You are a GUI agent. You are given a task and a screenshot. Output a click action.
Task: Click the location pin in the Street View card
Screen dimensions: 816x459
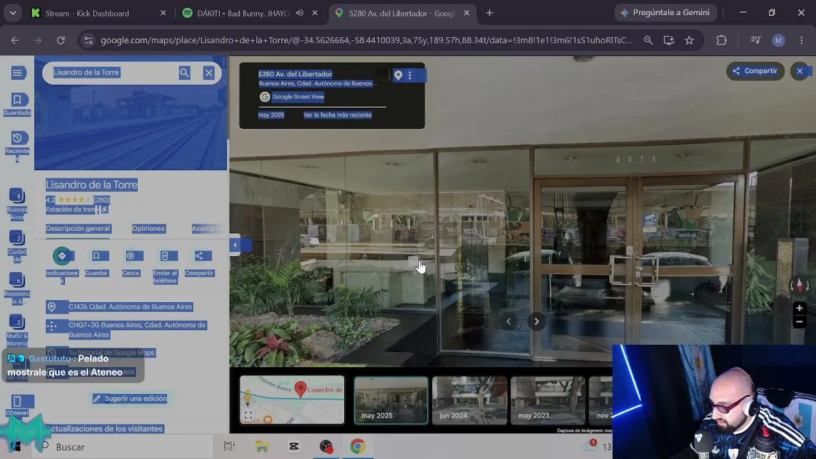[x=398, y=75]
